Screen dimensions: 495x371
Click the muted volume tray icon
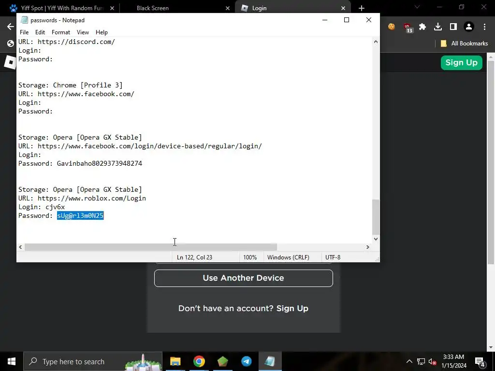pos(433,362)
